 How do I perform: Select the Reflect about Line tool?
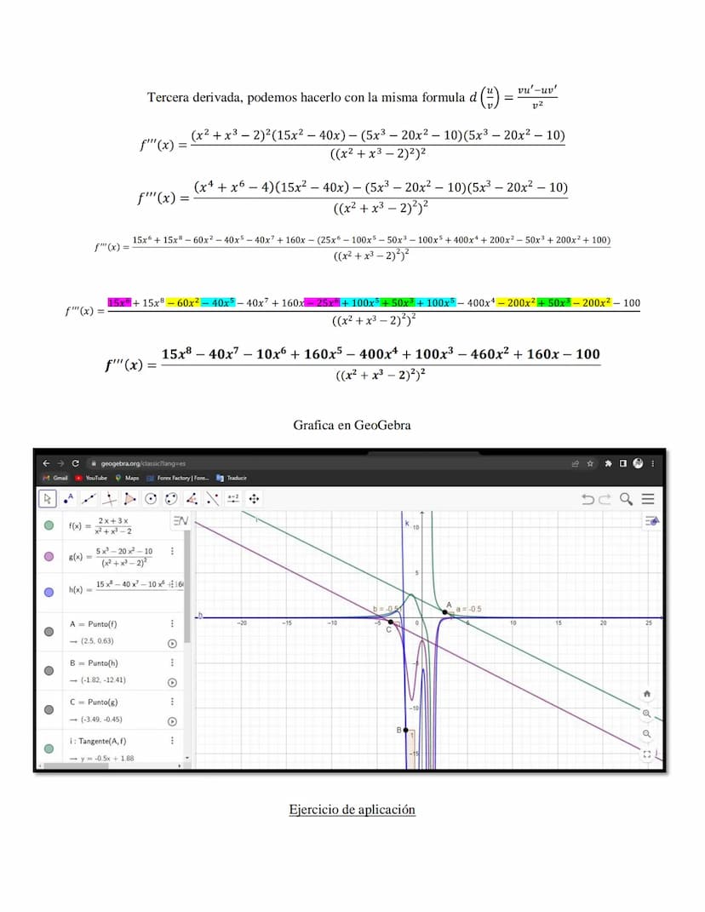pos(212,499)
